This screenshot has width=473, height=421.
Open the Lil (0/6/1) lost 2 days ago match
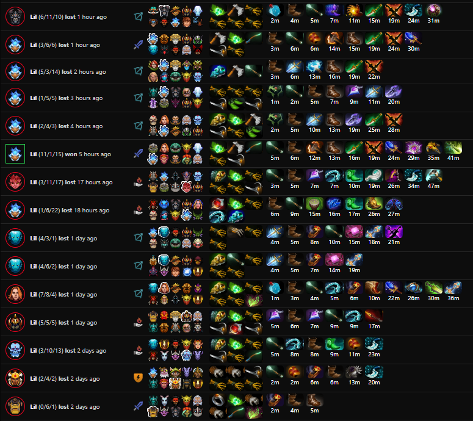click(x=65, y=406)
